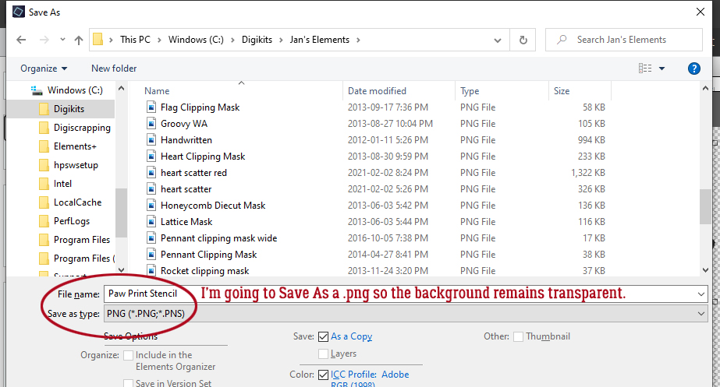Enable the Thumbnail checkbox
The width and height of the screenshot is (720, 387).
tap(518, 337)
